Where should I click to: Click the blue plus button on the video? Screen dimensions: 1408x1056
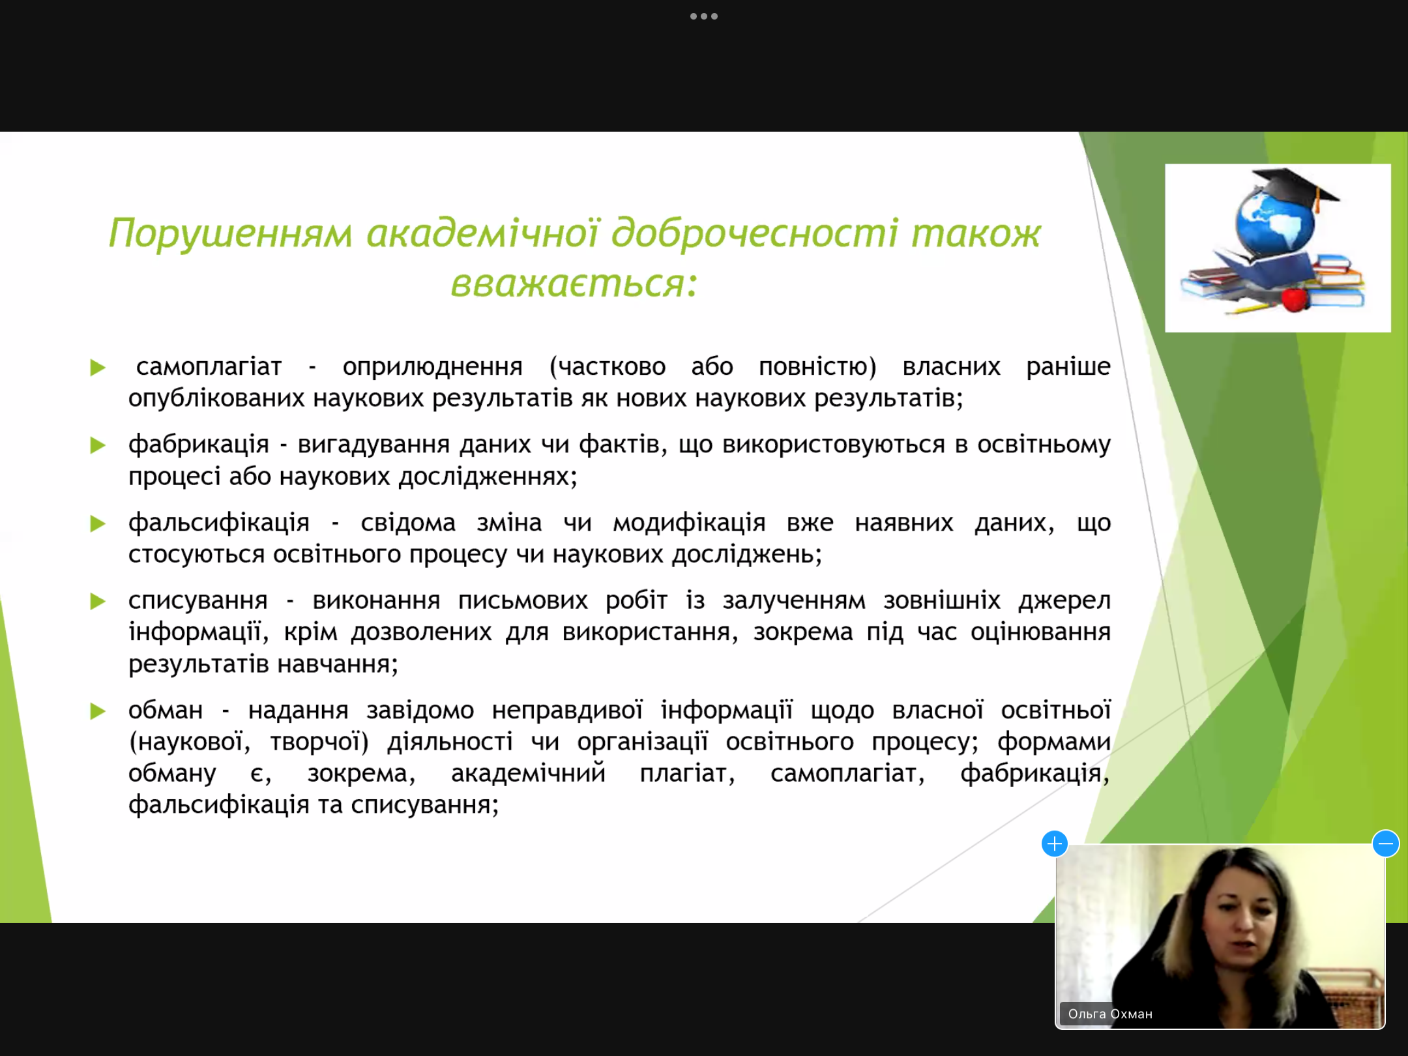pos(1054,843)
